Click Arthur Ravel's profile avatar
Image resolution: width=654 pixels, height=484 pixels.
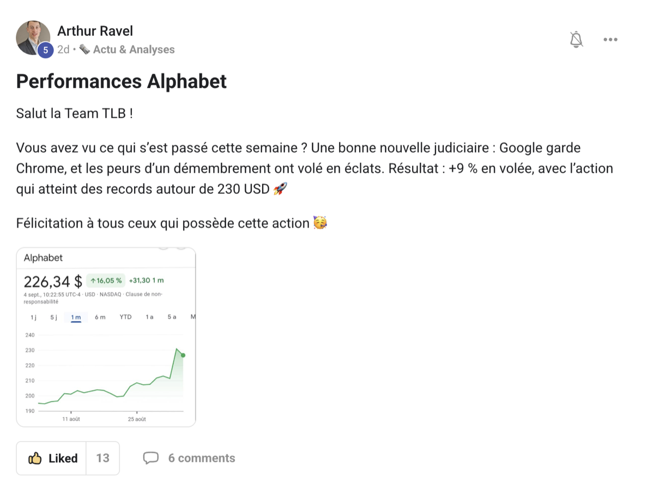[x=33, y=38]
